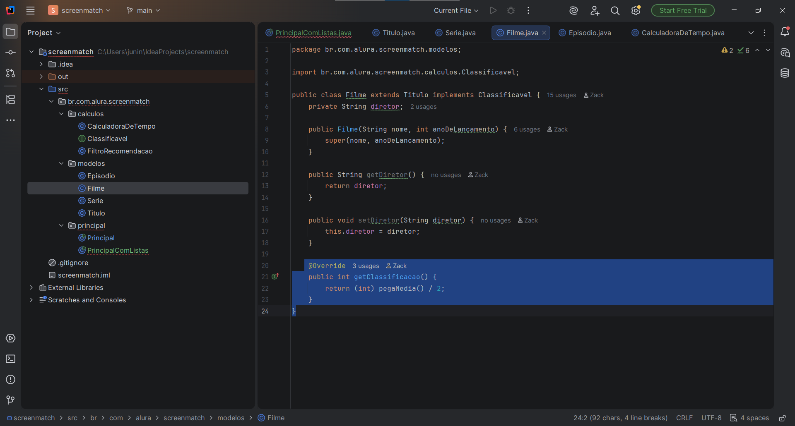Collapse the modelos package folder
The width and height of the screenshot is (795, 426).
61,163
